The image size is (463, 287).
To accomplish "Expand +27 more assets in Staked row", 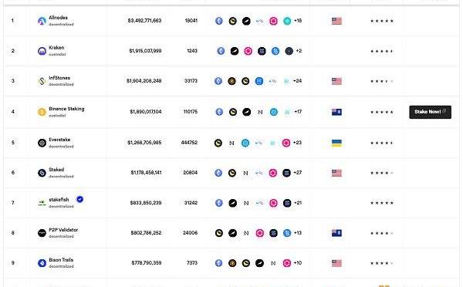I will [297, 173].
